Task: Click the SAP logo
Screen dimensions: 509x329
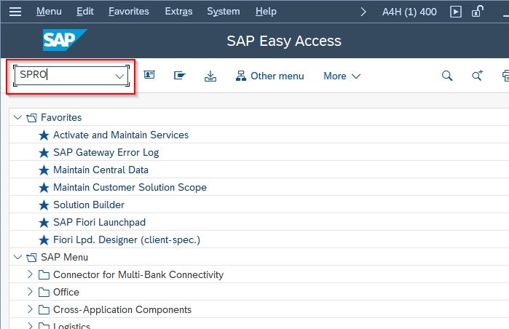Action: 65,40
